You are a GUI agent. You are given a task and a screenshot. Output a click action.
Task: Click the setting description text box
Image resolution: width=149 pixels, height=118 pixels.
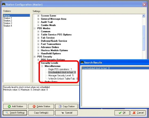pos(41,94)
